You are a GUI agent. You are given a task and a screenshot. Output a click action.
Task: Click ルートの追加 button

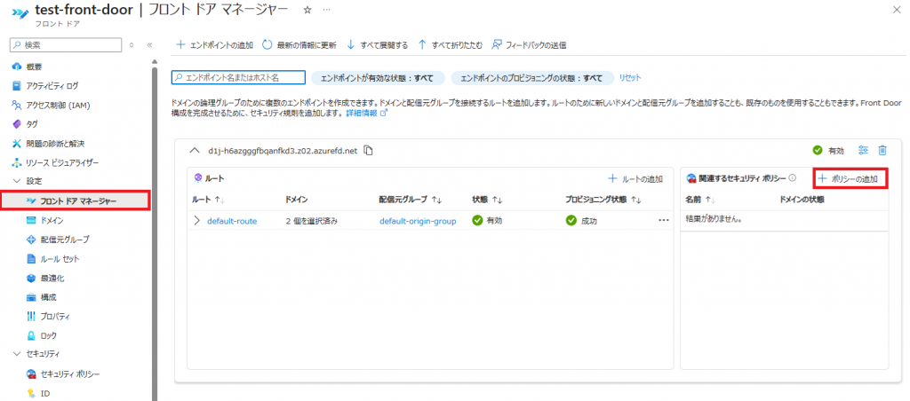(x=635, y=179)
